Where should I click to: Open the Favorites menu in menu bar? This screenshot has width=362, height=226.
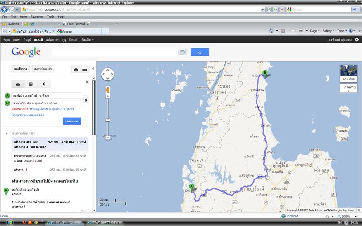[37, 17]
